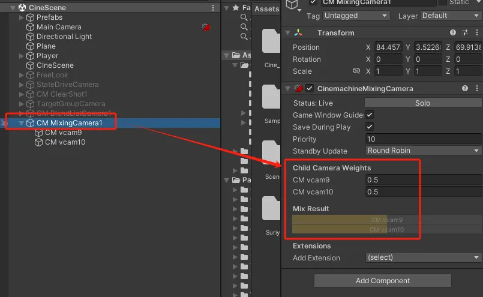The height and width of the screenshot is (297, 483).
Task: Select TargetGroupCamera in hierarchy
Action: 71,104
